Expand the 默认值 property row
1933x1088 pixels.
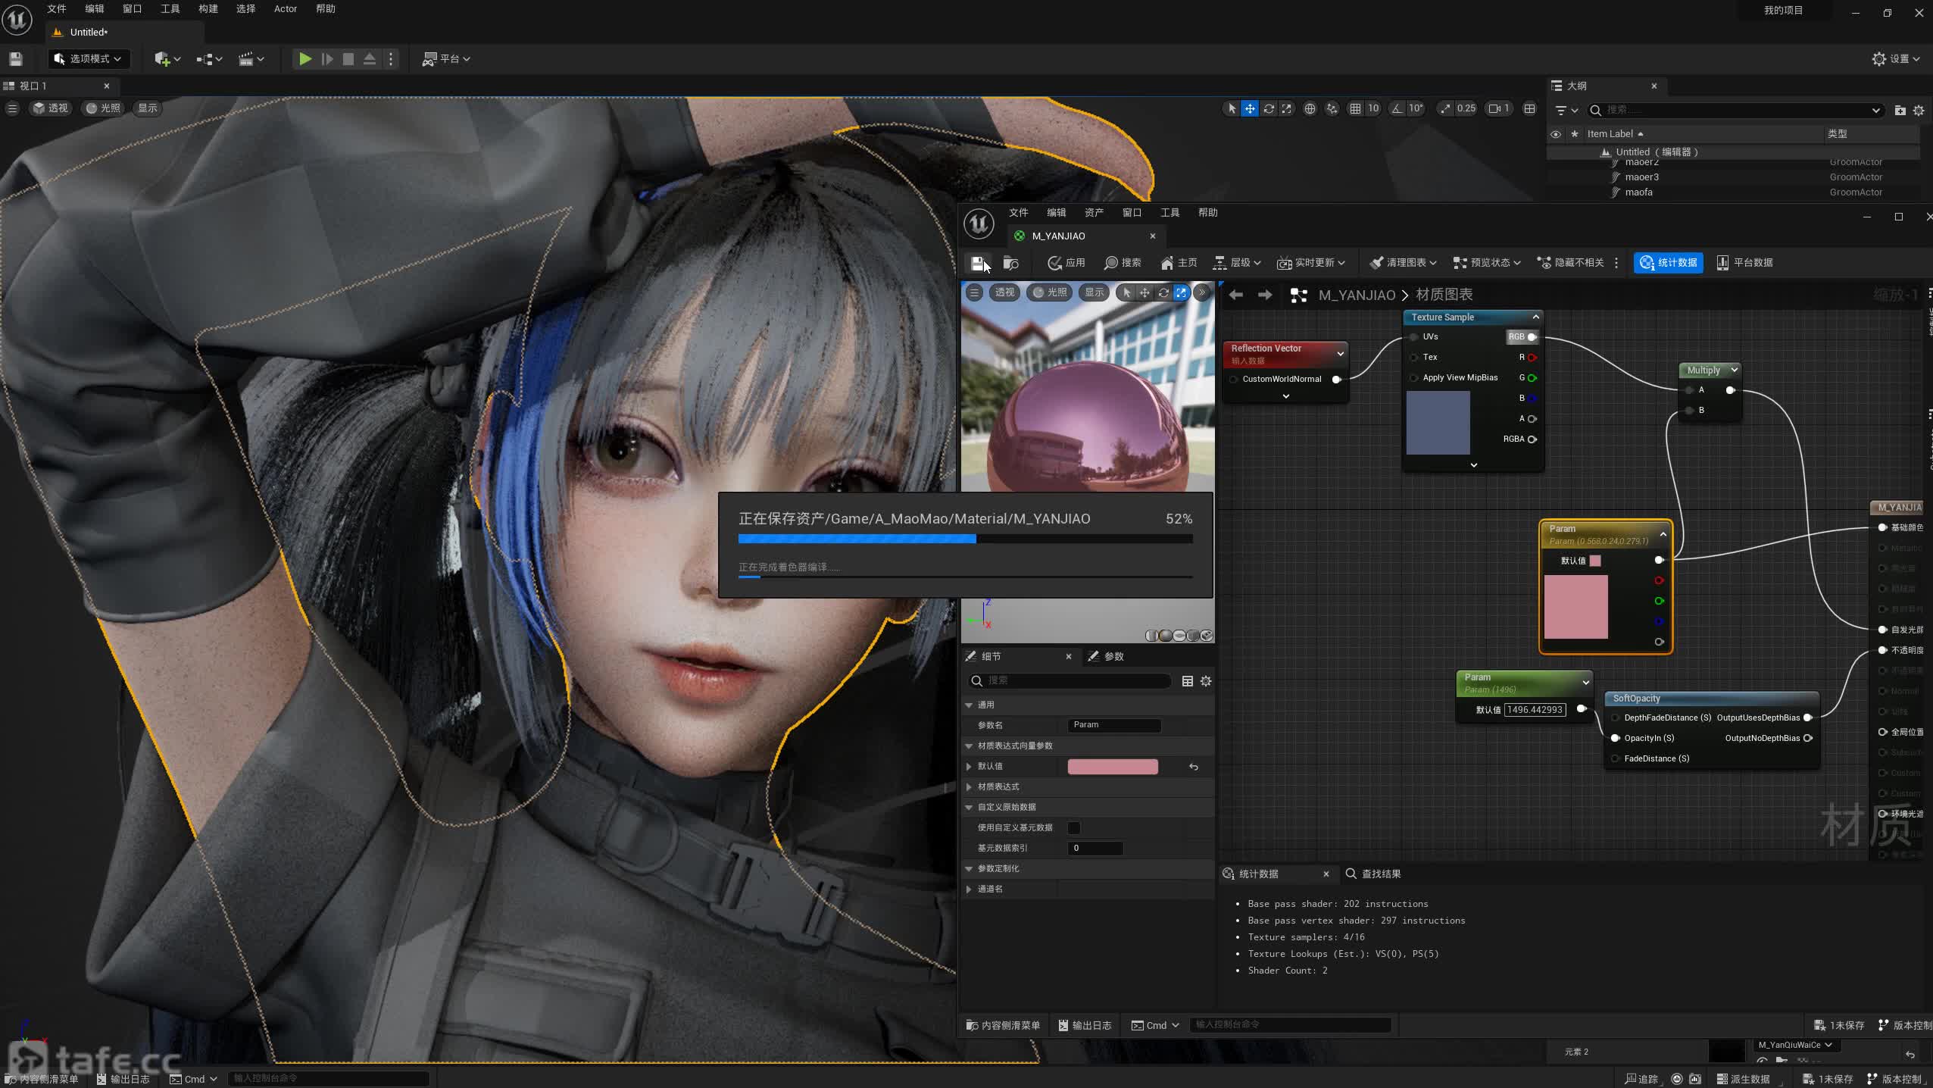[x=969, y=767]
